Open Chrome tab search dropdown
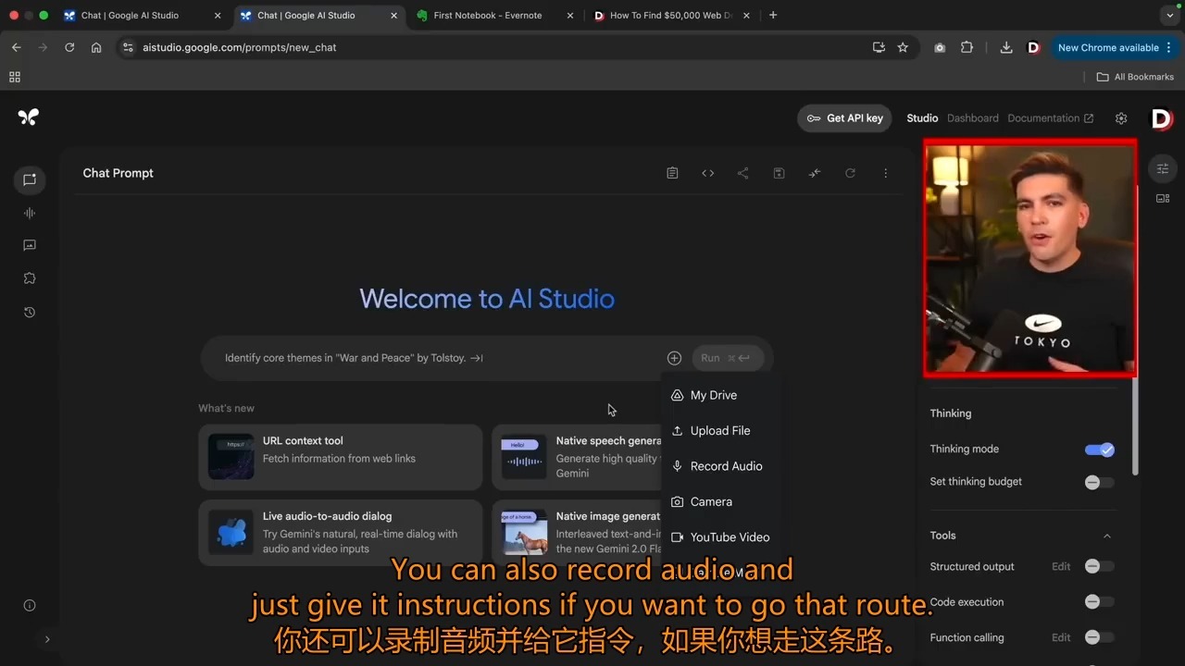This screenshot has width=1185, height=666. point(1169,15)
